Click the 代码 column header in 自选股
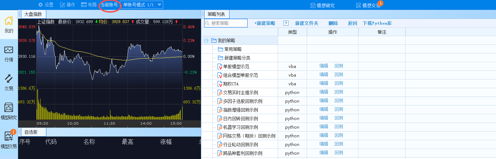 coord(51,142)
